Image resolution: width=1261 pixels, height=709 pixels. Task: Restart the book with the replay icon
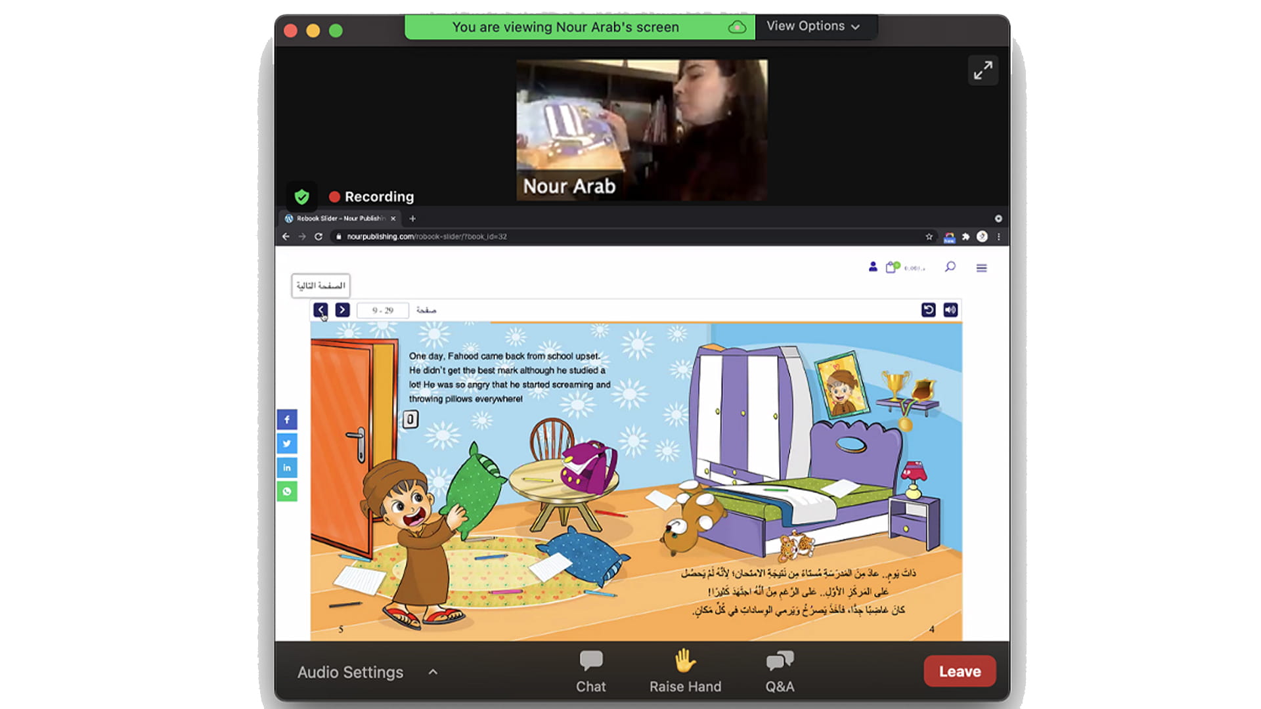coord(928,310)
